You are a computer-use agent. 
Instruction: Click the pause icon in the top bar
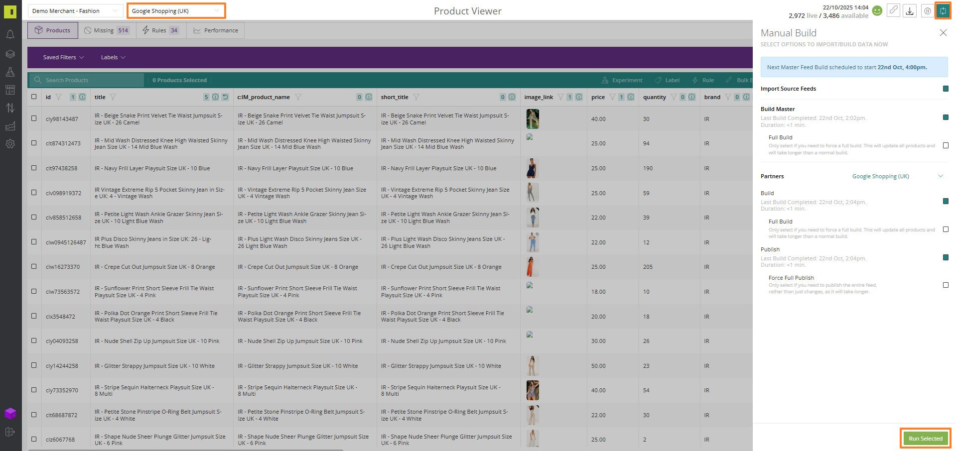(927, 11)
